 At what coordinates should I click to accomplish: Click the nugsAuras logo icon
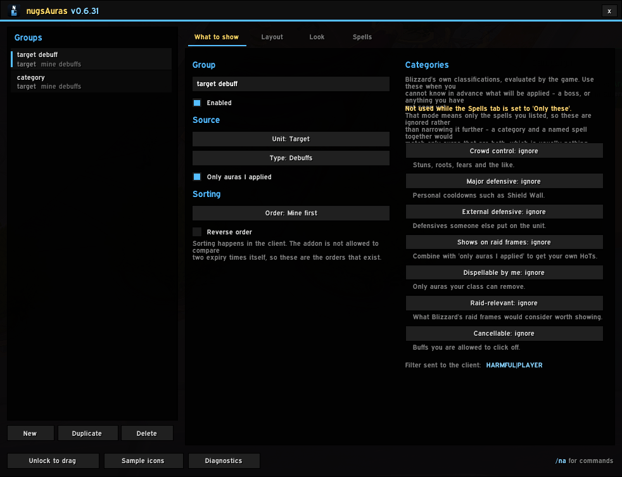[14, 11]
